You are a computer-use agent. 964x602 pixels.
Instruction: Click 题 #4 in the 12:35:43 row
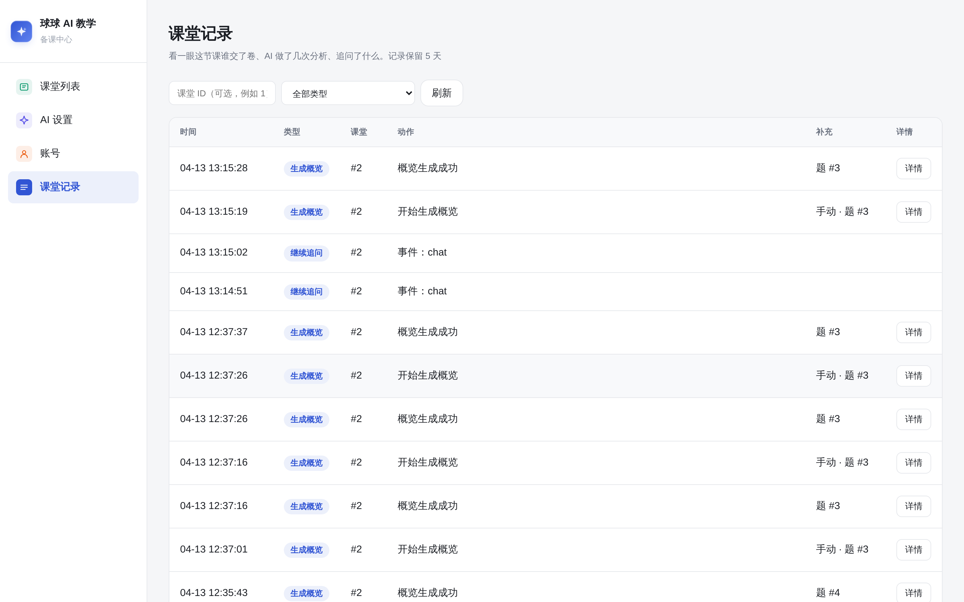pos(828,593)
